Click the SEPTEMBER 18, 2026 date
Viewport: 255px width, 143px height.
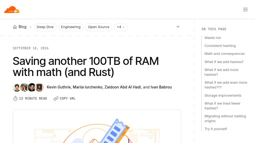click(x=31, y=48)
